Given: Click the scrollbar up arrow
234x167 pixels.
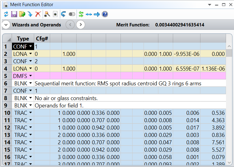Looking at the screenshot, I should pyautogui.click(x=229, y=46).
